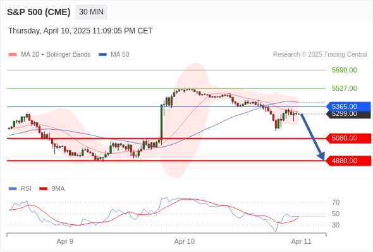Click the 5690.00 green resistance label
The image size is (373, 252).
point(345,70)
